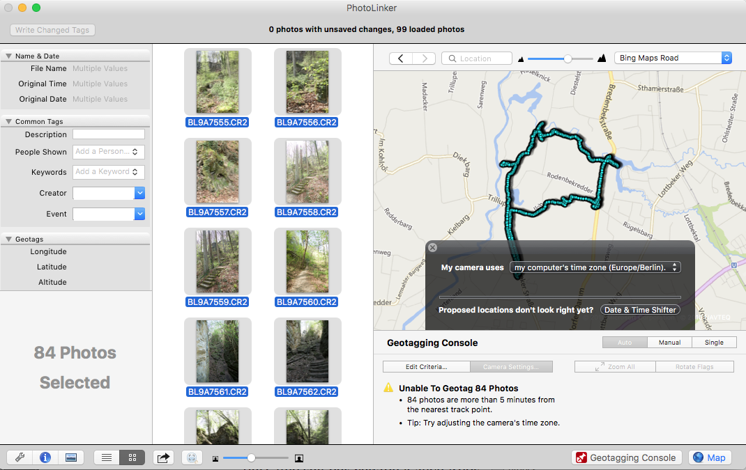Click the Creator text field
746x470 pixels.
point(104,193)
